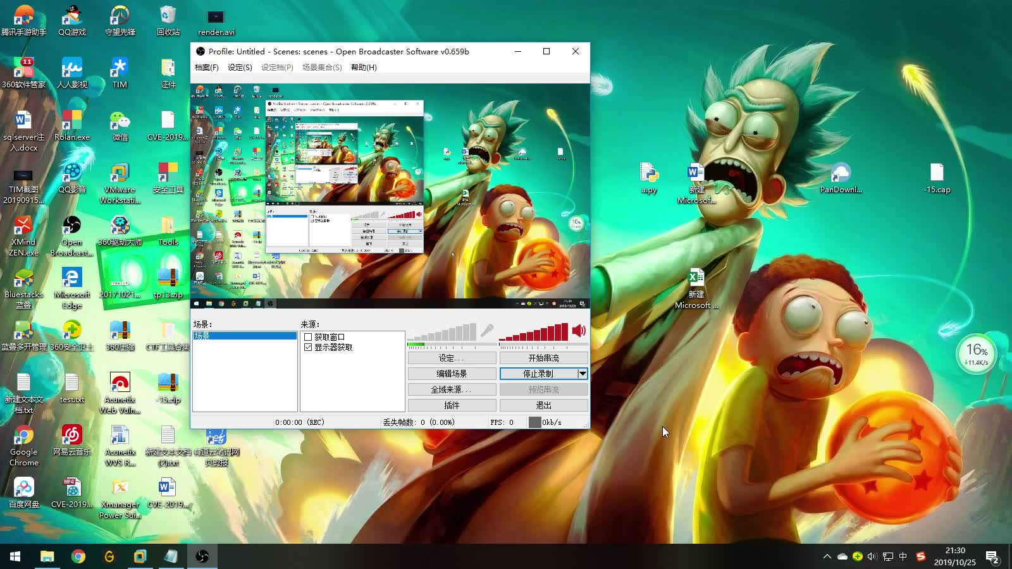Click the 停止录制 button
This screenshot has height=569, width=1012.
tap(539, 374)
